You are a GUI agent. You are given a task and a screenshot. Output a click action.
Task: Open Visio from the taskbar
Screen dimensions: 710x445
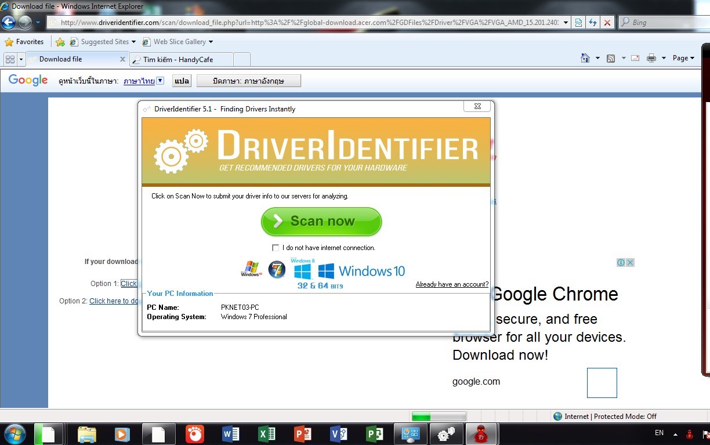[x=338, y=435]
